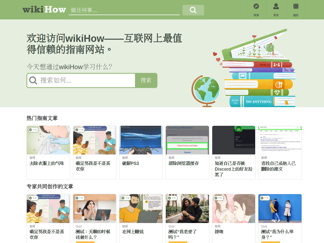Click the wikiHow logo in header
Screen dimensions: 324x243
pos(44,10)
